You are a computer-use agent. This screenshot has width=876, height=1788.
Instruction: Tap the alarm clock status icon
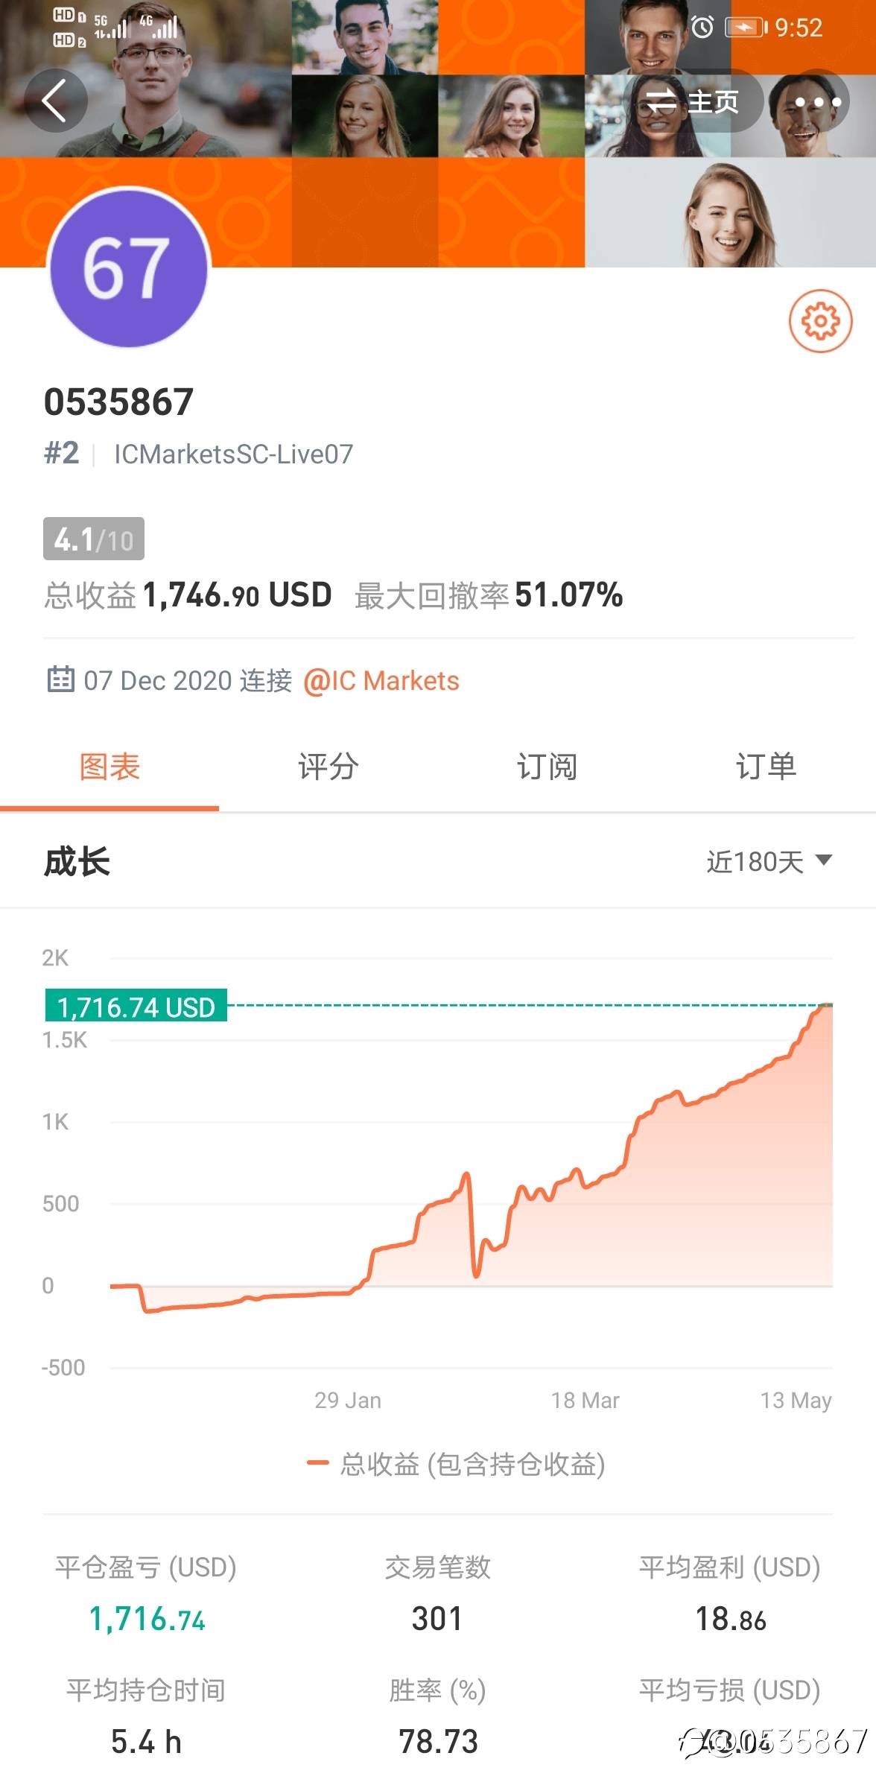coord(702,28)
